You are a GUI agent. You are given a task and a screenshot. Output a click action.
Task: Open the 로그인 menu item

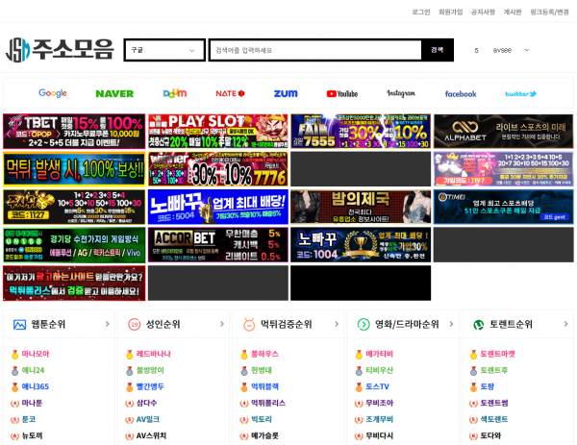tap(421, 12)
